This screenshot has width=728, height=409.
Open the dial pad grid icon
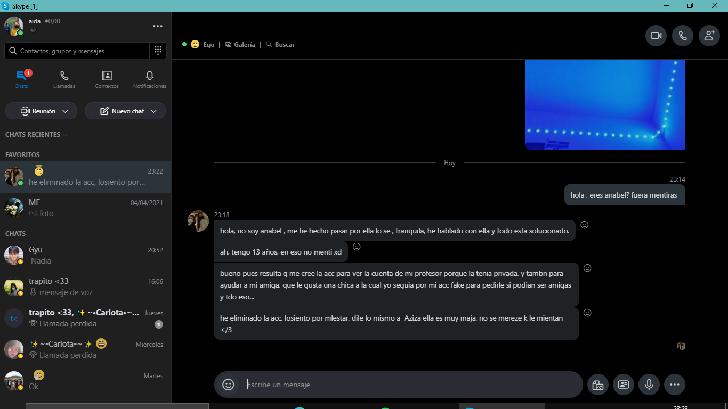click(158, 51)
